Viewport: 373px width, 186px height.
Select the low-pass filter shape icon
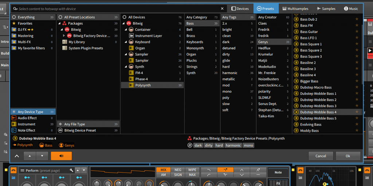click(x=209, y=170)
